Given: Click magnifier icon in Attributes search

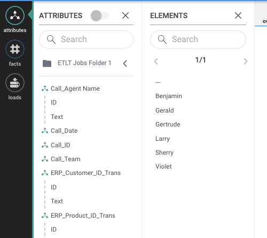Looking at the screenshot, I should (51, 39).
